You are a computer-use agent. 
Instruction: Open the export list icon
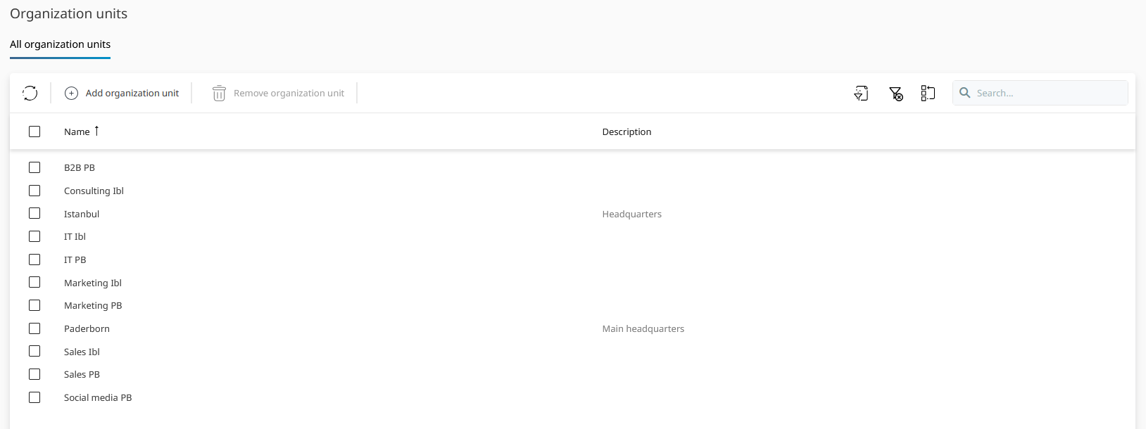click(861, 93)
